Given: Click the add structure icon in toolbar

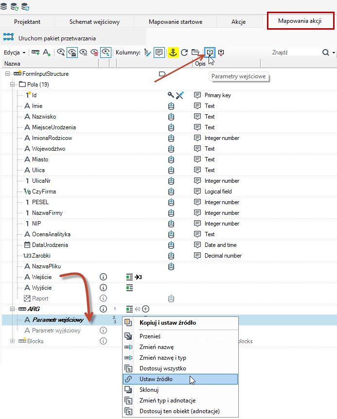Looking at the screenshot, I should 35,52.
